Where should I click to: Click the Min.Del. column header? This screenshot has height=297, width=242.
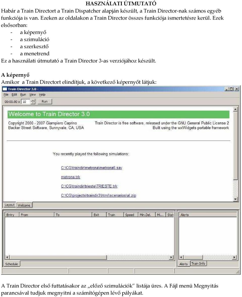[146, 215]
